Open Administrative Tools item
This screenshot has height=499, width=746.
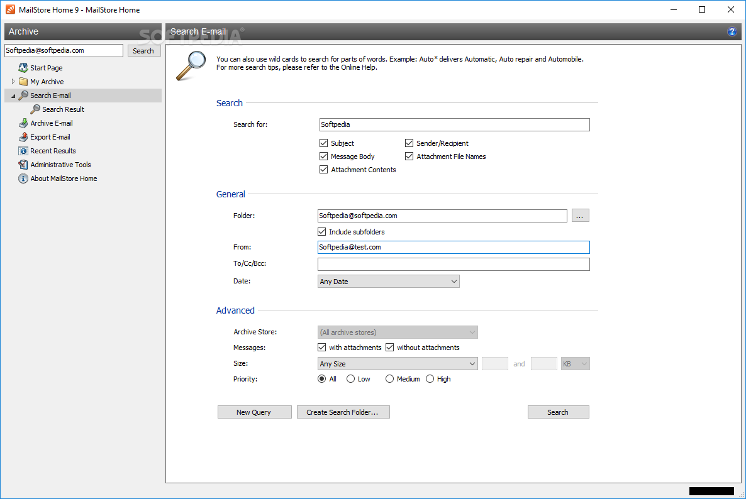pyautogui.click(x=60, y=165)
